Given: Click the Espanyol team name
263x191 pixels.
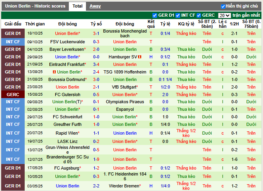Looking at the screenshot, I should pos(125,109).
